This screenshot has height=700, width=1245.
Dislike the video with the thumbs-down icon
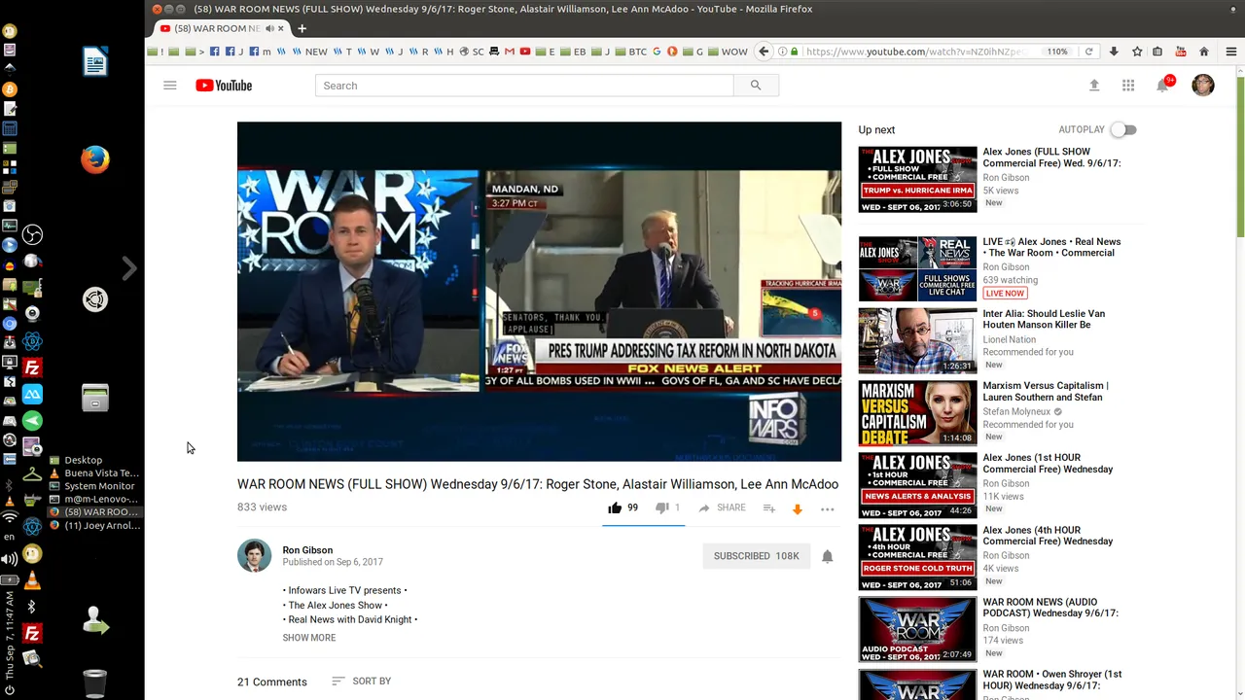pos(662,507)
